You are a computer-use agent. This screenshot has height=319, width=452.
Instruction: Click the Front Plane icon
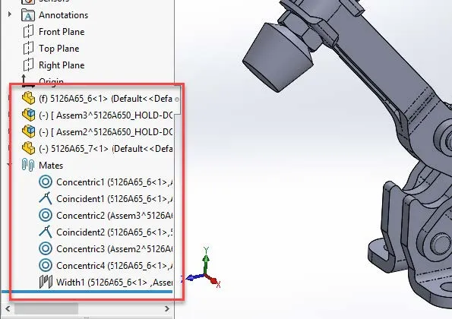pos(28,31)
